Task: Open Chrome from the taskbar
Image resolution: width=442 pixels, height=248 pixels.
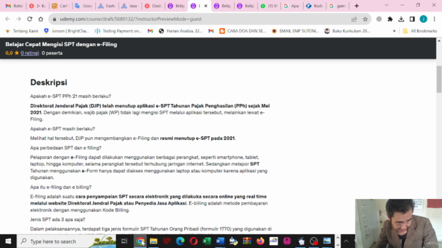Action: tap(140, 241)
